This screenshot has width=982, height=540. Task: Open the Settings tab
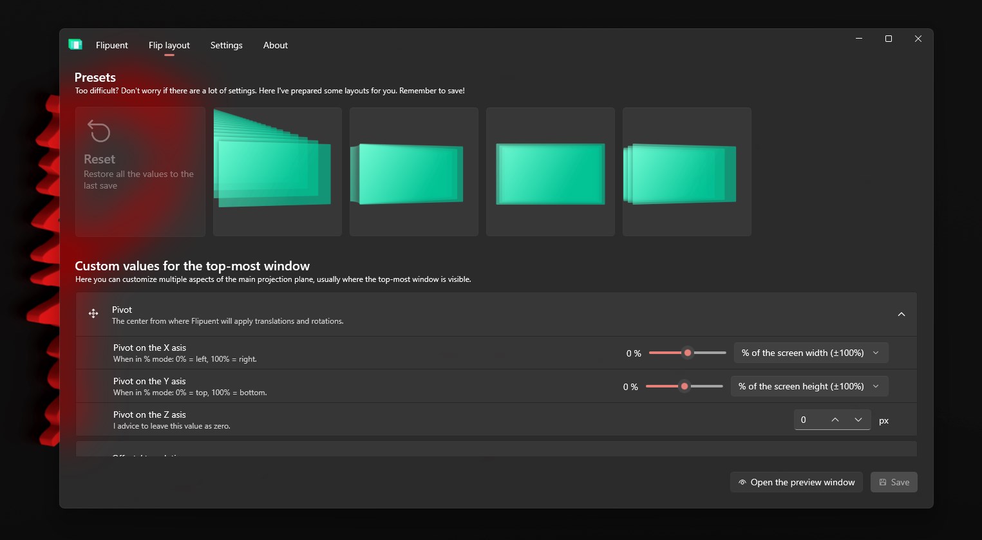point(227,45)
